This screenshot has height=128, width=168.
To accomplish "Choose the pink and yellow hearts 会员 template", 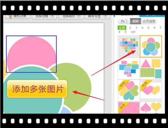I will coord(151,90).
